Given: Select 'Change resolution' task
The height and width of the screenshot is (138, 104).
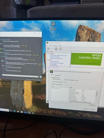Looking at the screenshot, I should tap(54, 62).
